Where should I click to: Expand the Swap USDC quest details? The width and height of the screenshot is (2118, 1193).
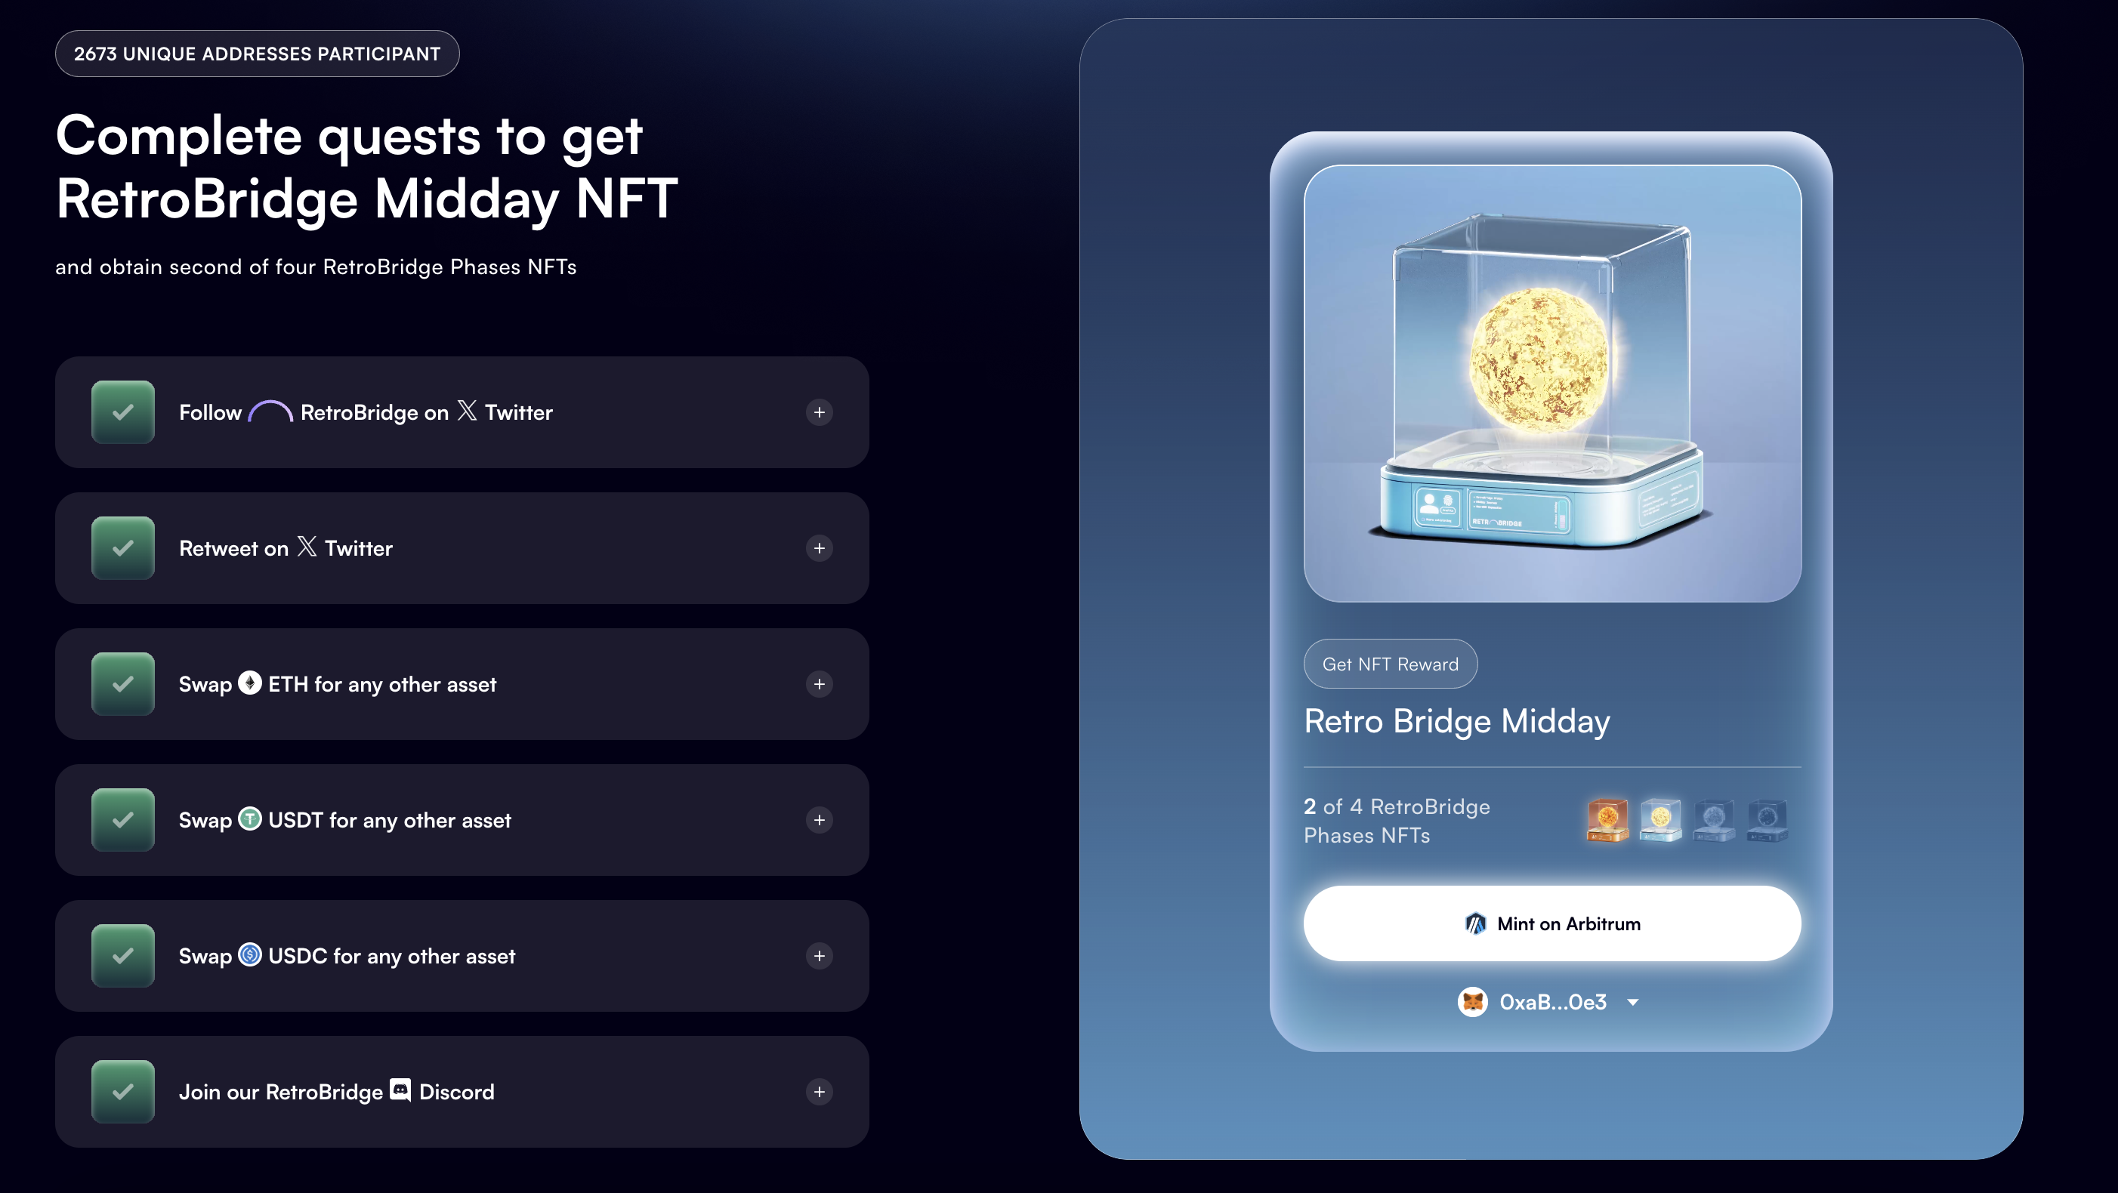(x=819, y=956)
